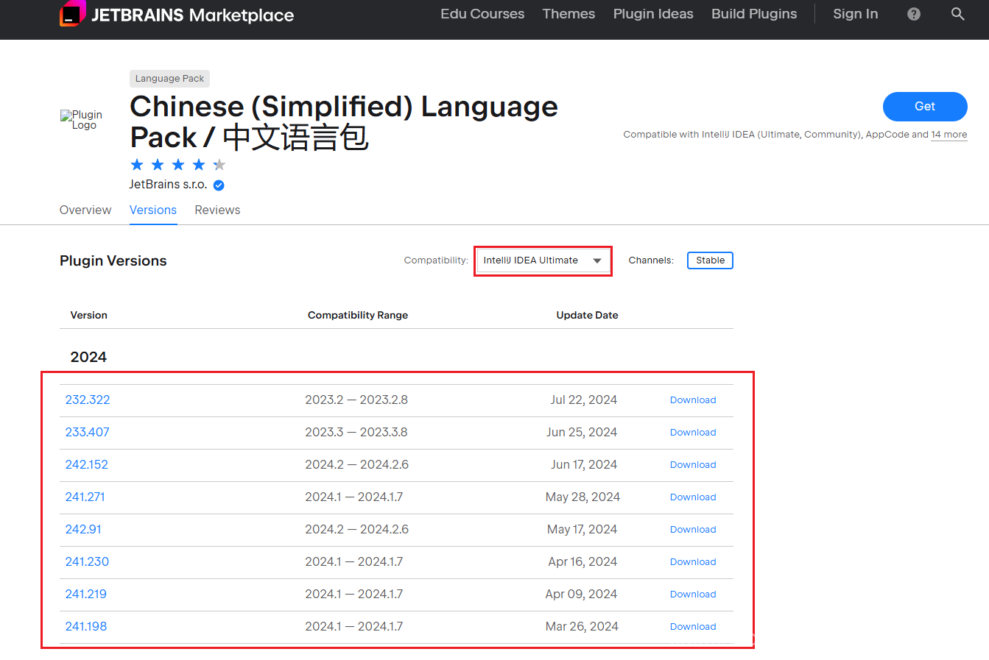Open Build Plugins in the header
This screenshot has height=660, width=989.
754,14
